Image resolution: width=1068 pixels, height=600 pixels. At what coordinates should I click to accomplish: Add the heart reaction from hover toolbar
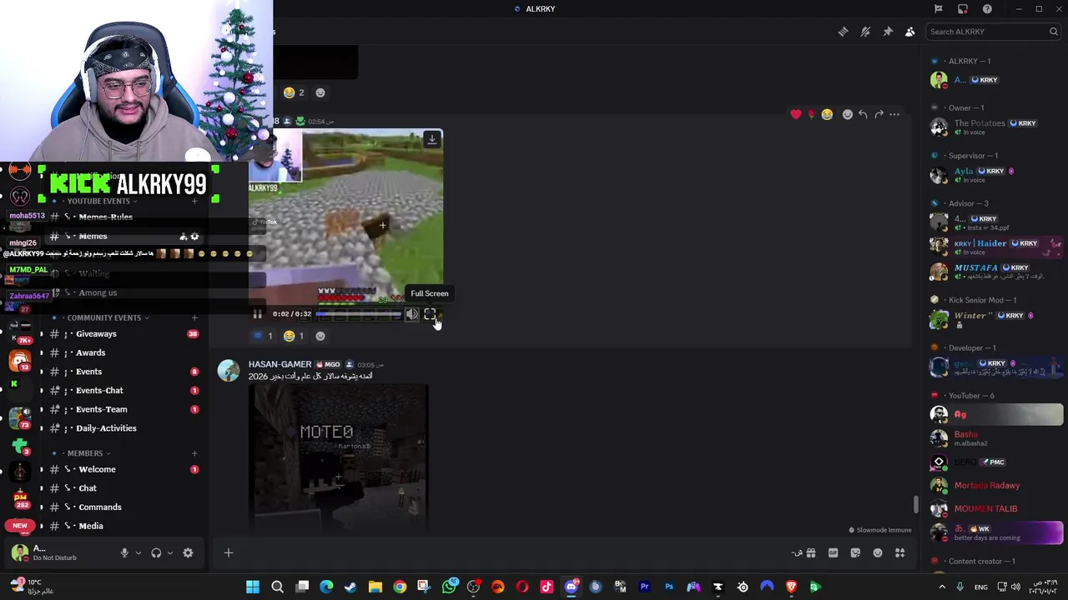pos(796,114)
